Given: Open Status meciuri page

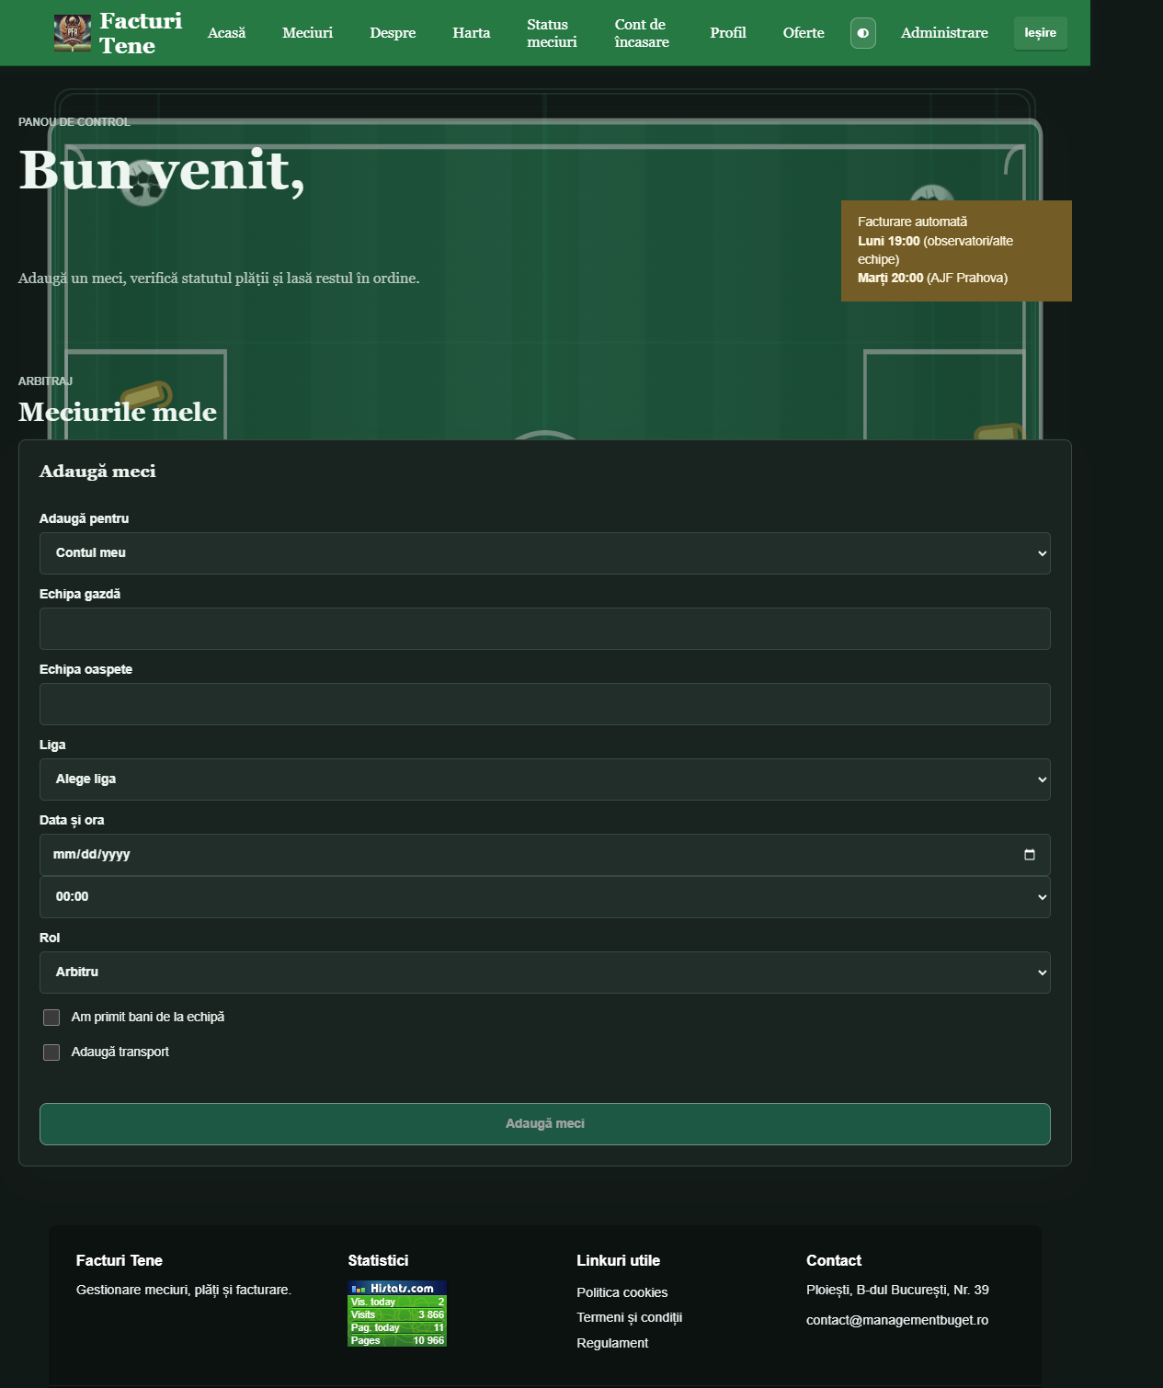Looking at the screenshot, I should click(x=552, y=33).
